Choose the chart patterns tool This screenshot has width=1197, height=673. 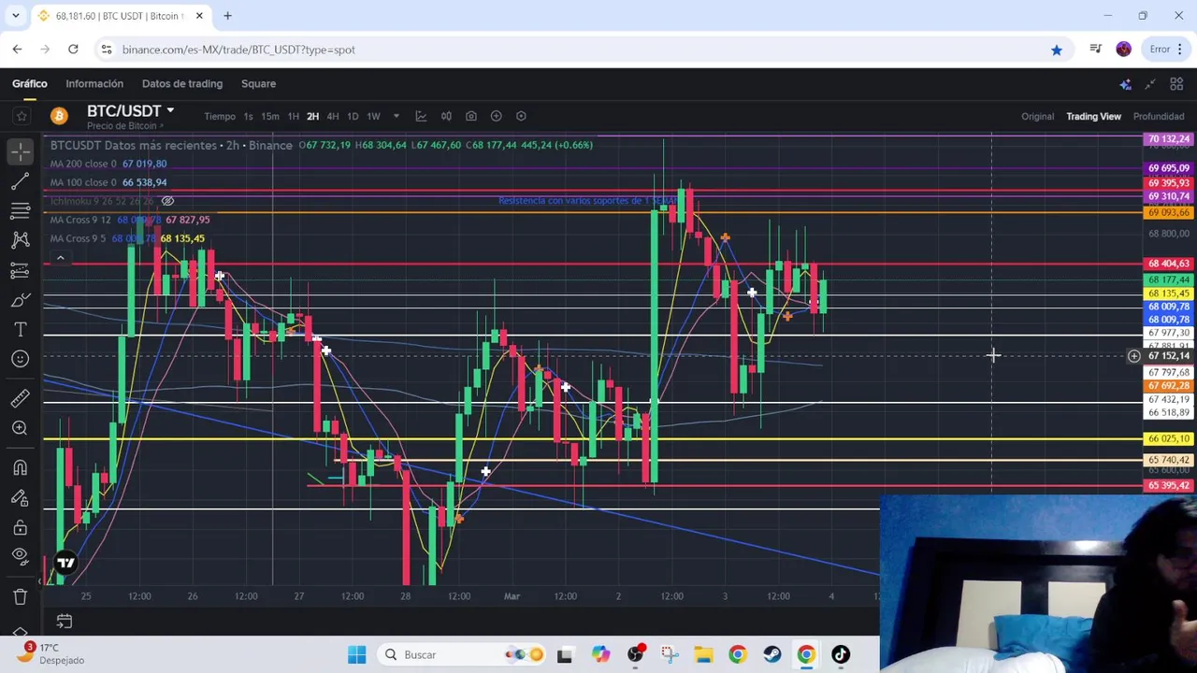click(x=21, y=240)
